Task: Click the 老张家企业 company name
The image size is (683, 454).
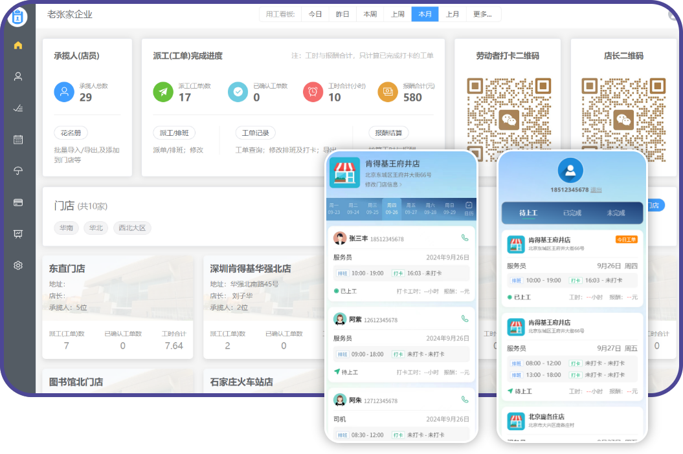Action: (x=70, y=14)
